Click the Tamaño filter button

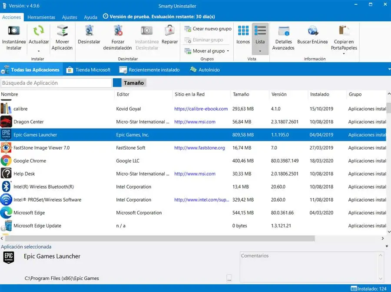pos(134,83)
